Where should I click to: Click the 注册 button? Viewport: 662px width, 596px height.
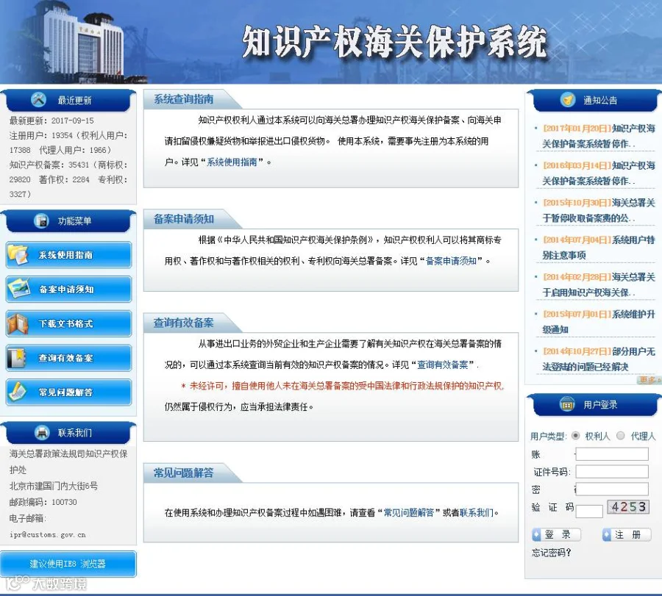[627, 534]
